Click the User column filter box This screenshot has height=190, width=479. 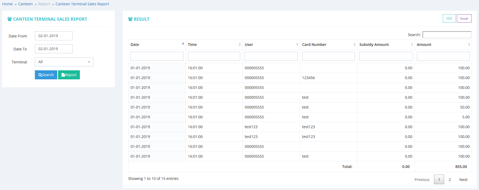(271, 56)
